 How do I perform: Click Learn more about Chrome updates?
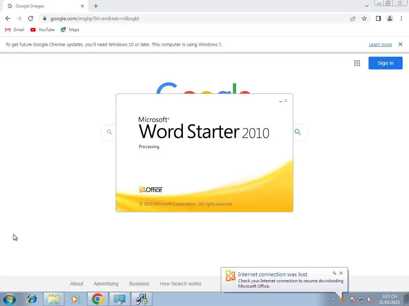point(380,45)
